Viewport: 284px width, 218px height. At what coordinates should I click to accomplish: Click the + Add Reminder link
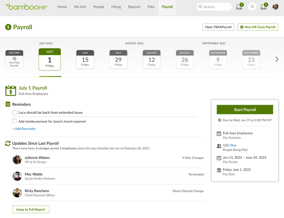pyautogui.click(x=24, y=129)
